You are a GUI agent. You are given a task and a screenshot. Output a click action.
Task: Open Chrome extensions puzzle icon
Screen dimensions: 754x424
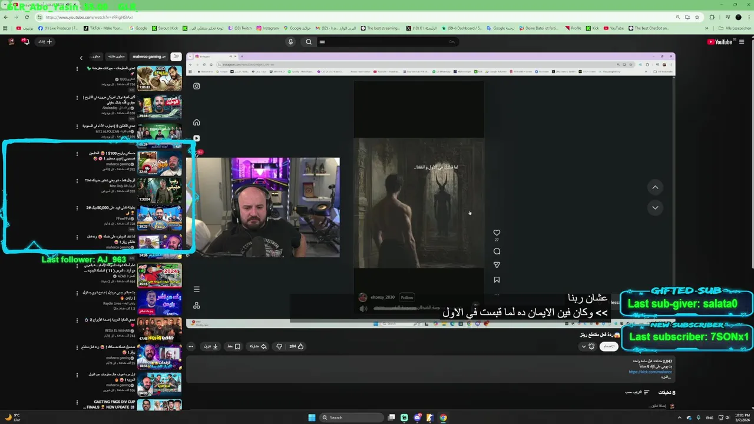[712, 17]
